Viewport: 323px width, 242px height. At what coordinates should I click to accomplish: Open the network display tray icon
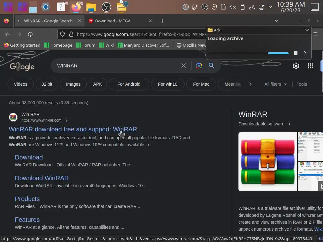261,7
